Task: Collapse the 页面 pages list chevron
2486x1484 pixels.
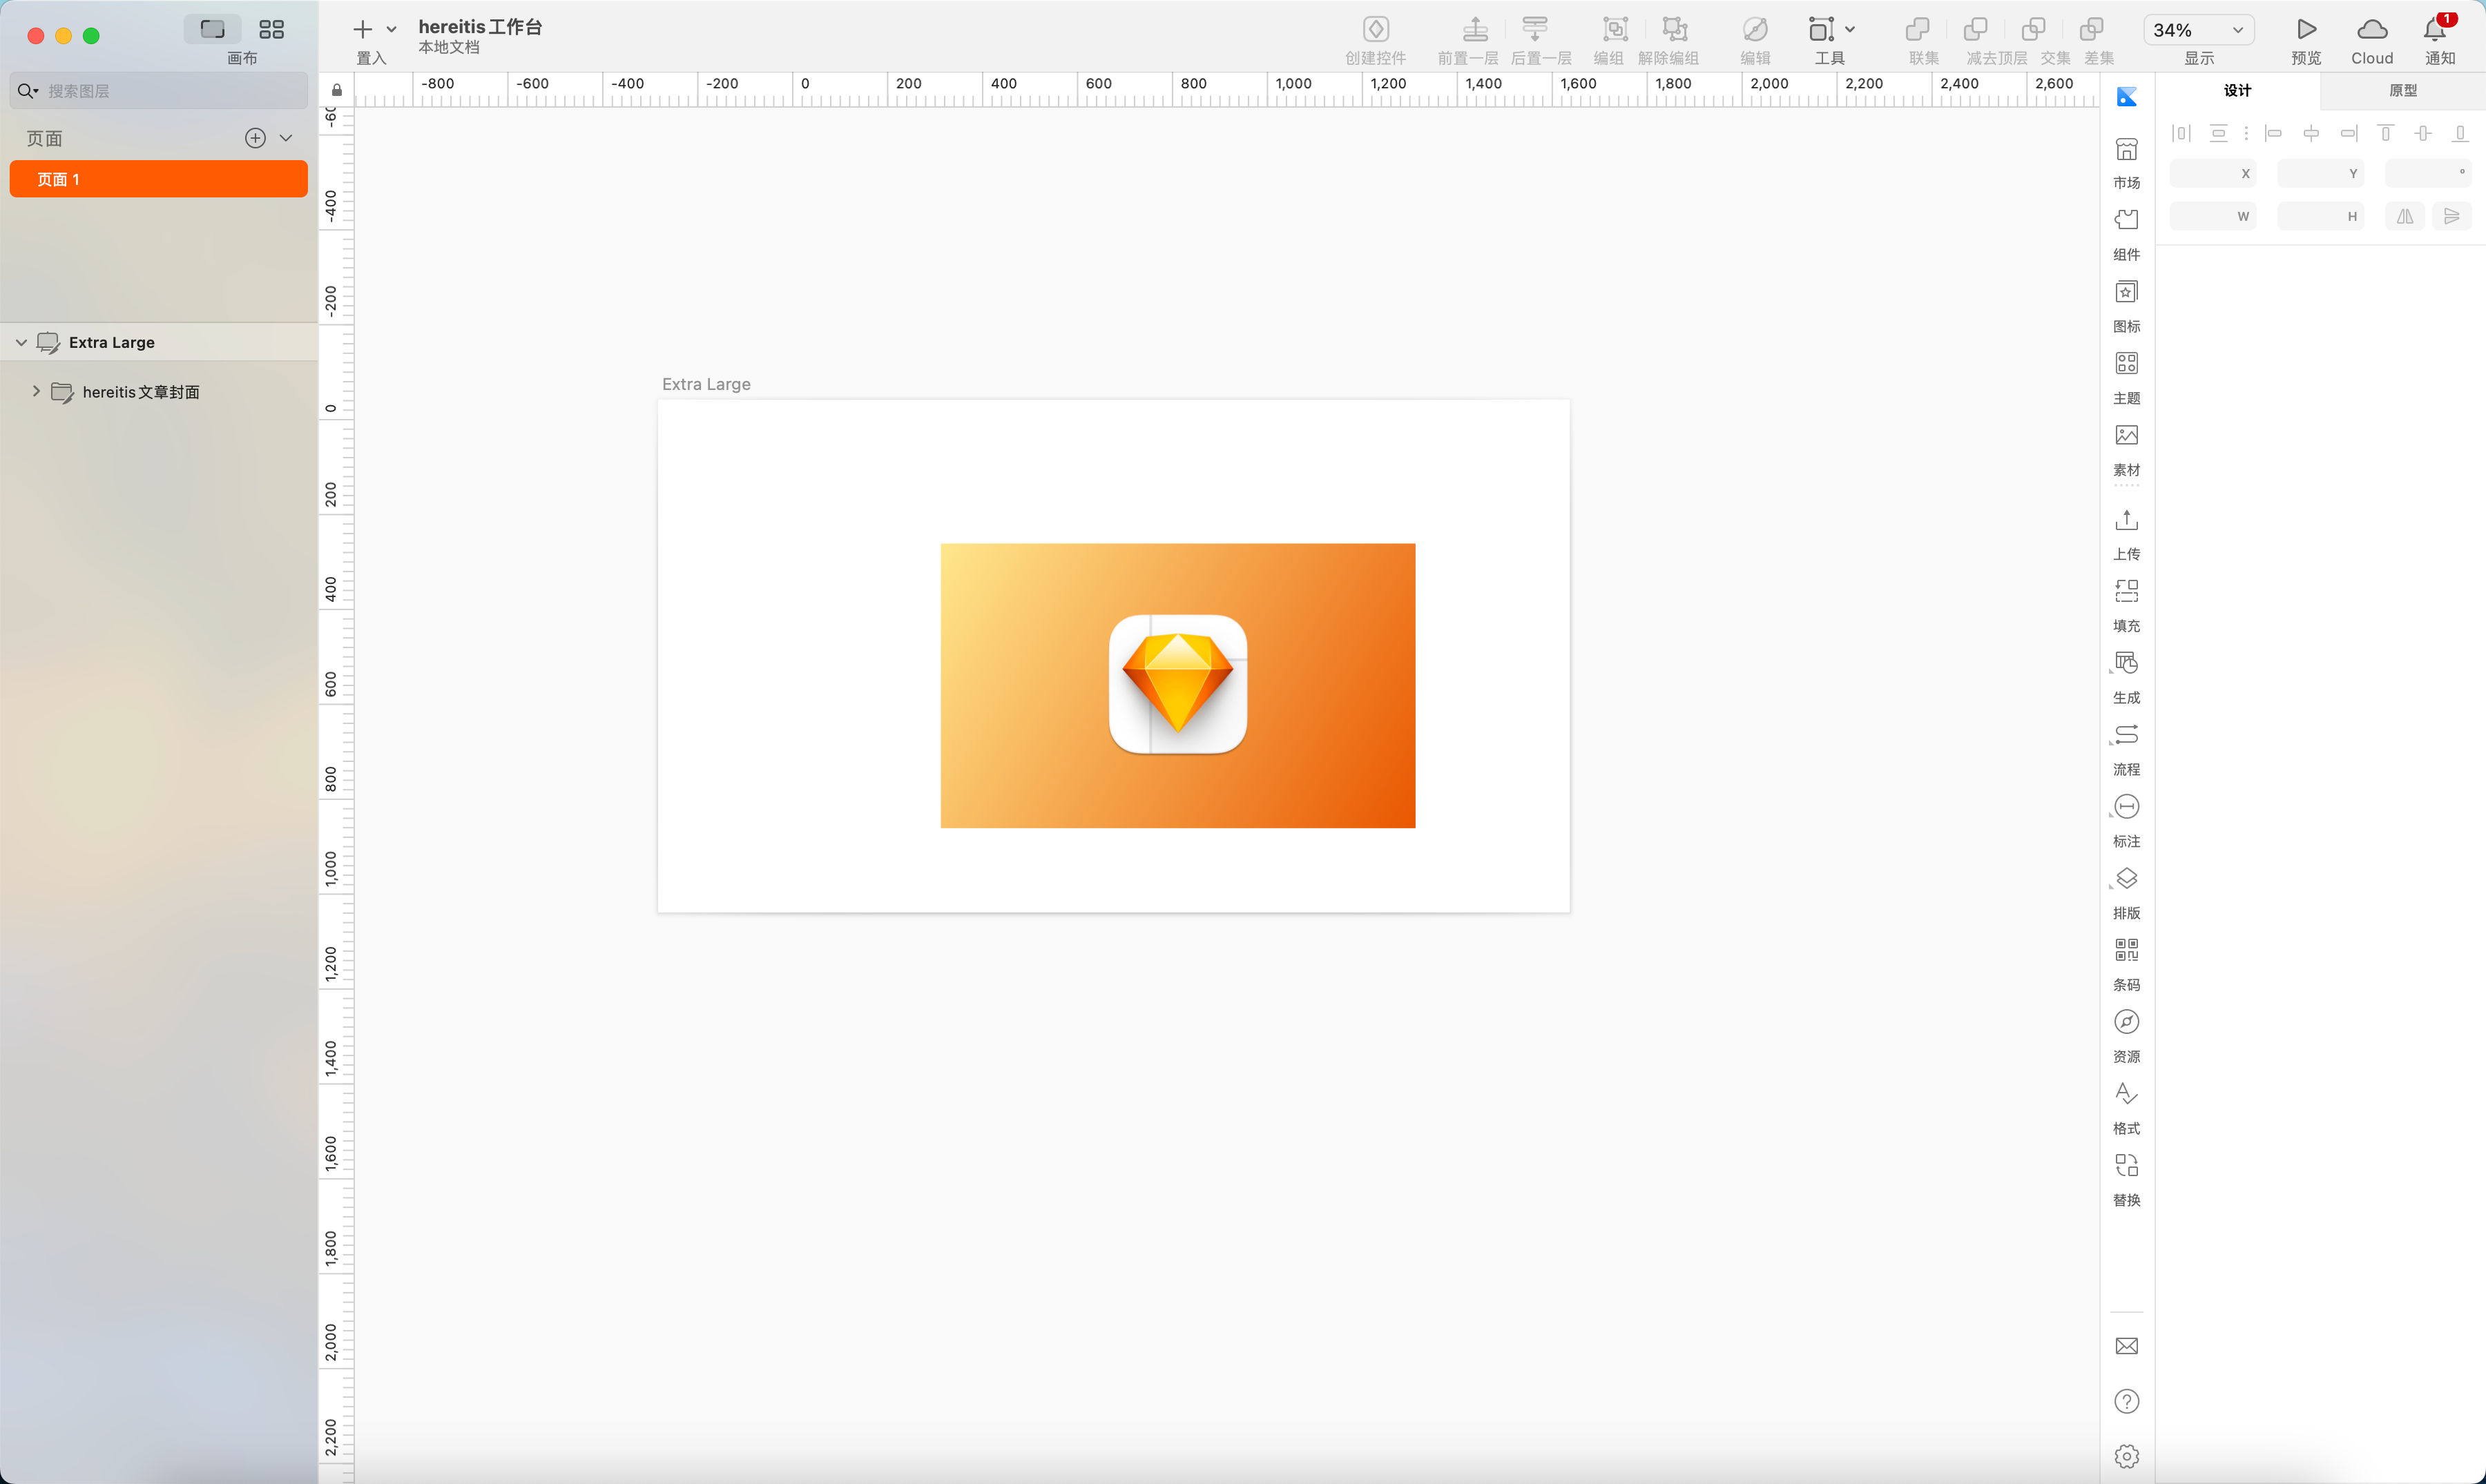Action: [x=286, y=138]
